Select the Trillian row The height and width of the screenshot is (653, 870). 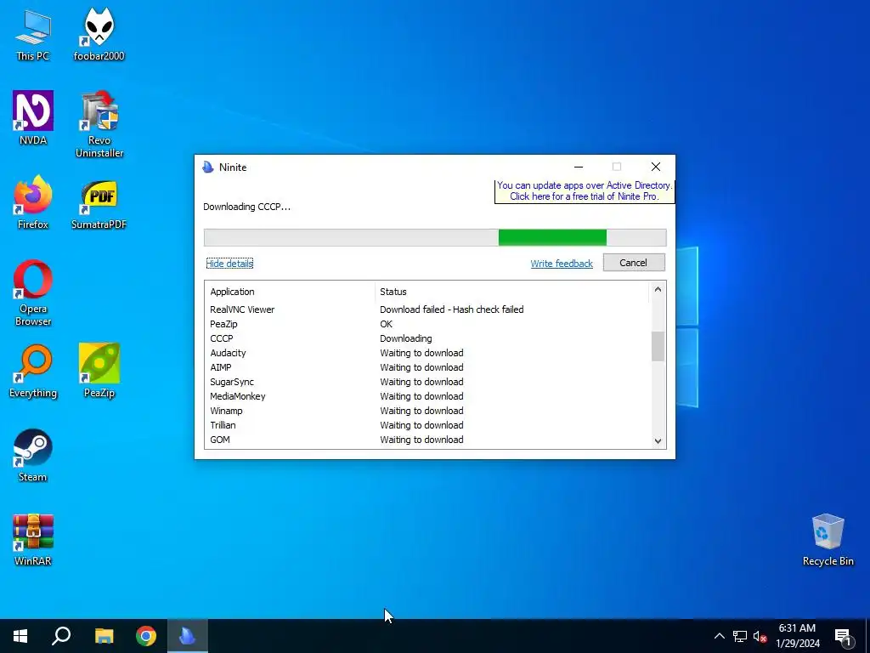click(427, 425)
